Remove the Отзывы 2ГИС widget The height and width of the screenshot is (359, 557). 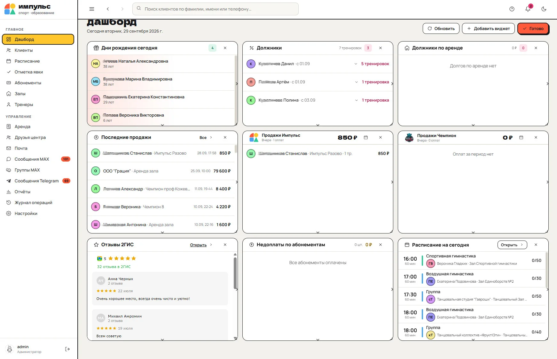[225, 245]
